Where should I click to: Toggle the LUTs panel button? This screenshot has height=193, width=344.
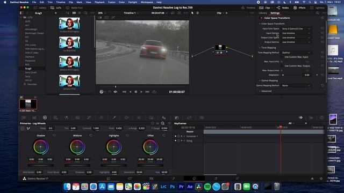pyautogui.click(x=56, y=8)
